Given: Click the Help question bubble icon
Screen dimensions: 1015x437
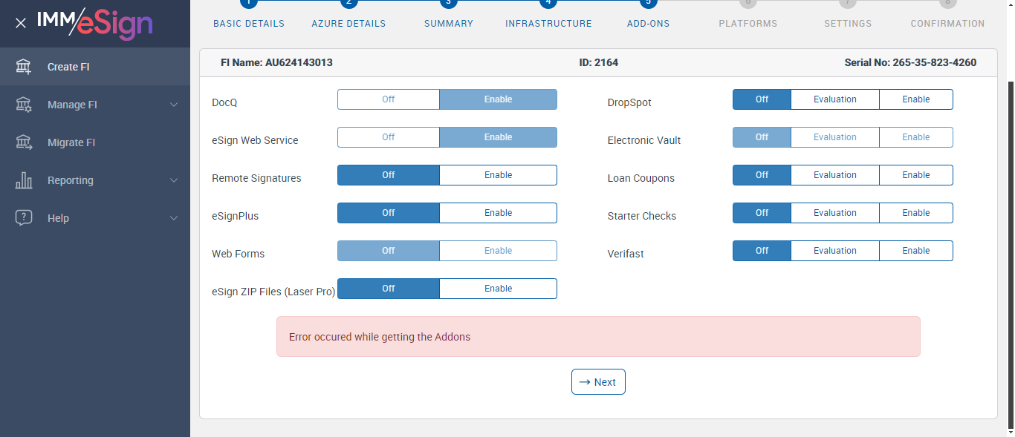Looking at the screenshot, I should [24, 218].
